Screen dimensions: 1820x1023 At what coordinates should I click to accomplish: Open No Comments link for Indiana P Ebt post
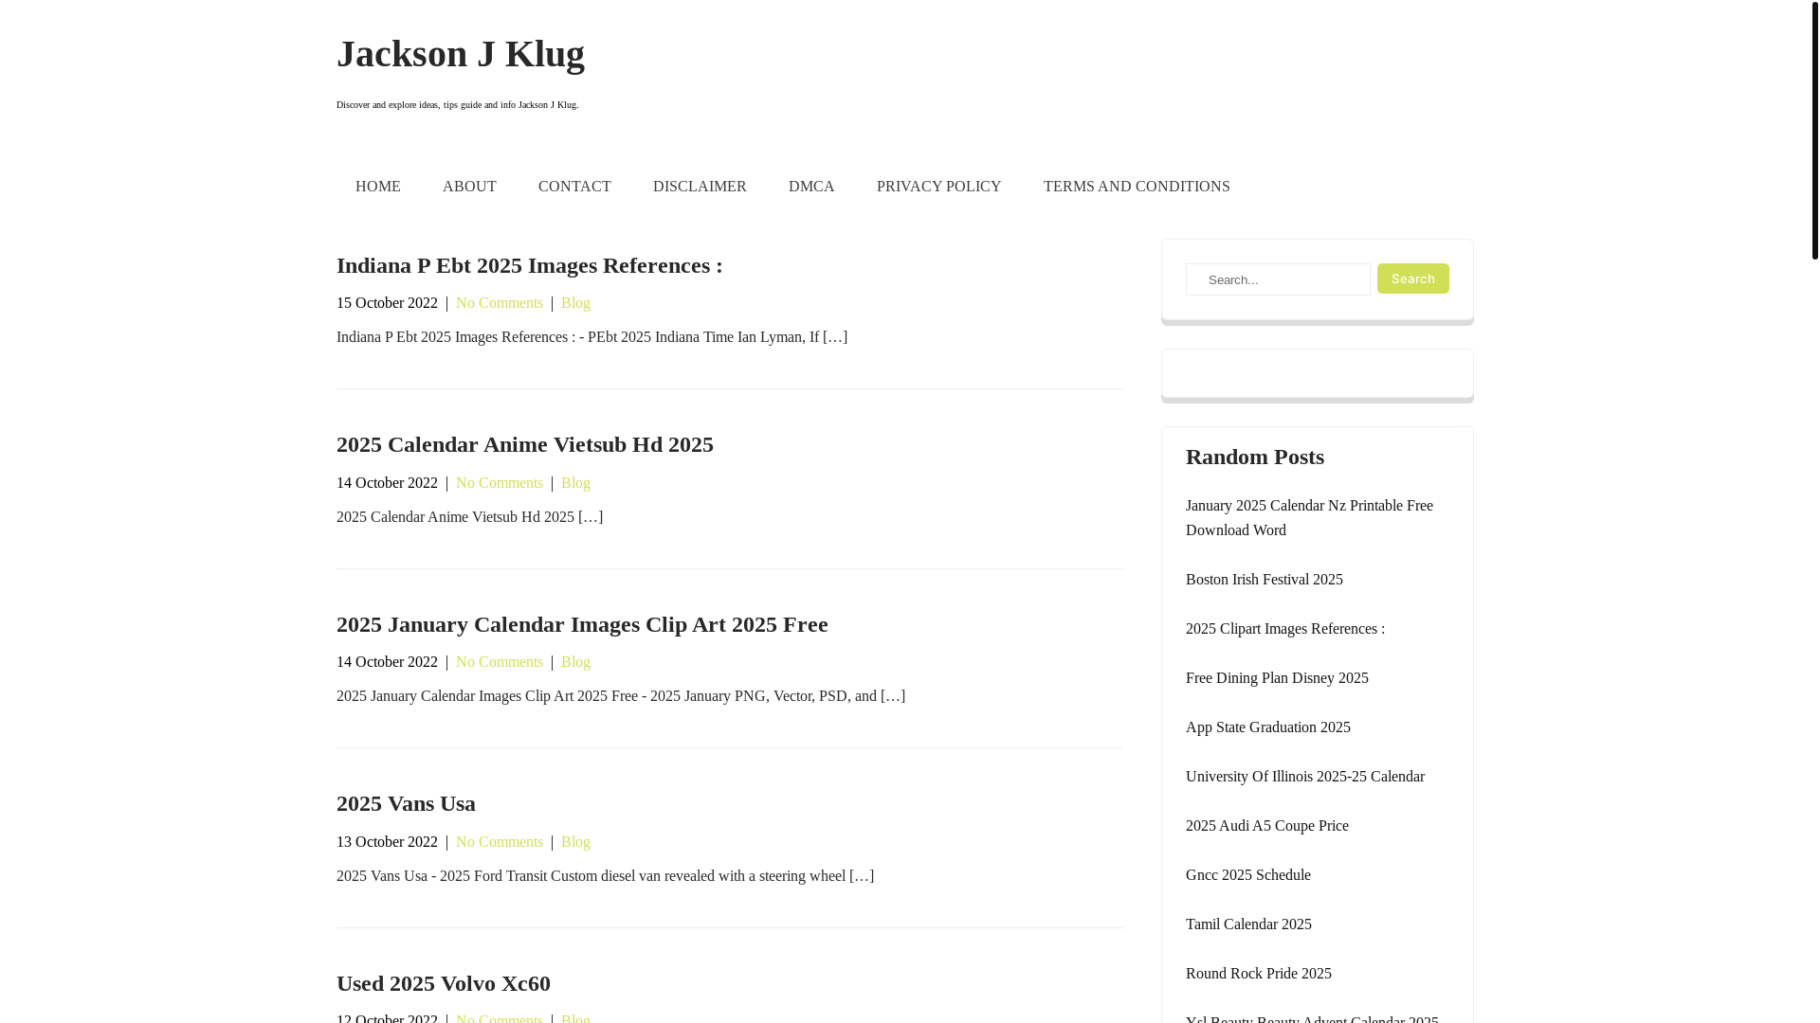pos(500,303)
